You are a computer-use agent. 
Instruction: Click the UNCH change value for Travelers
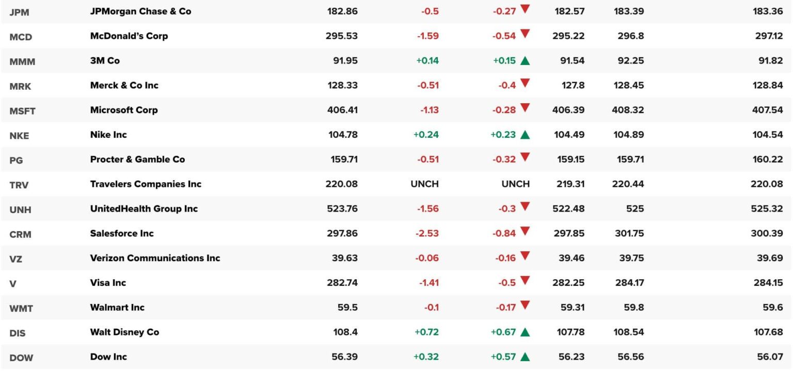tap(424, 184)
